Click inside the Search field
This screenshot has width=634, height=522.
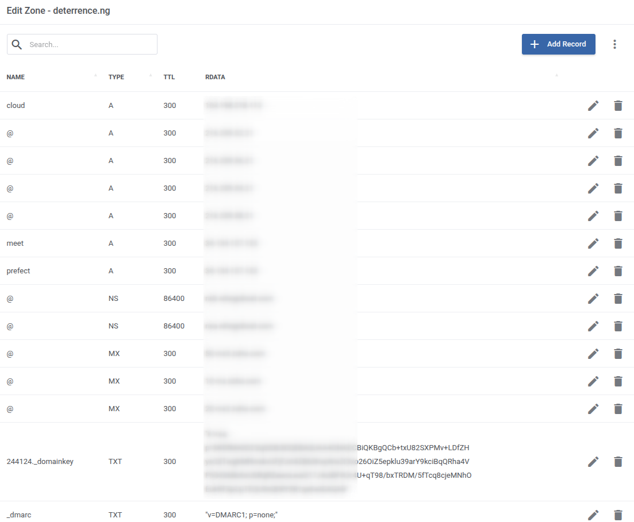(86, 44)
